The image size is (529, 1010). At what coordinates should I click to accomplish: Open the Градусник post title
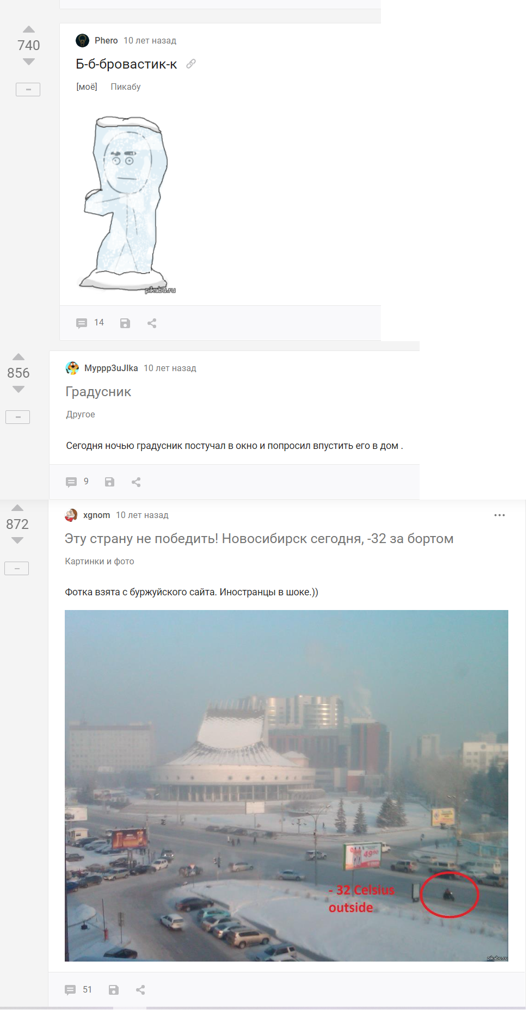99,392
